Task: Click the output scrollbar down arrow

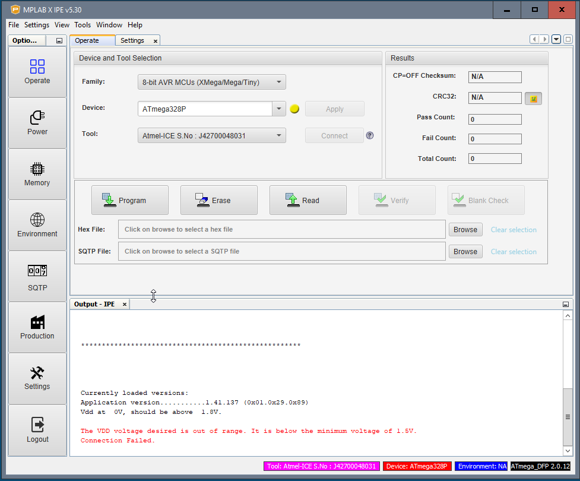Action: click(568, 451)
